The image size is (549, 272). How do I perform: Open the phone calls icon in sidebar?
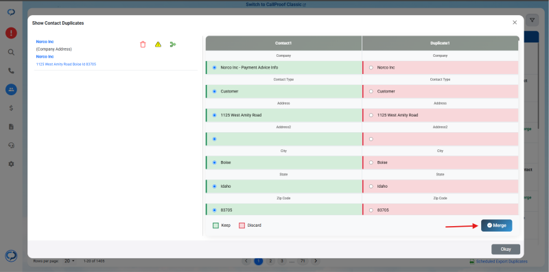point(11,71)
